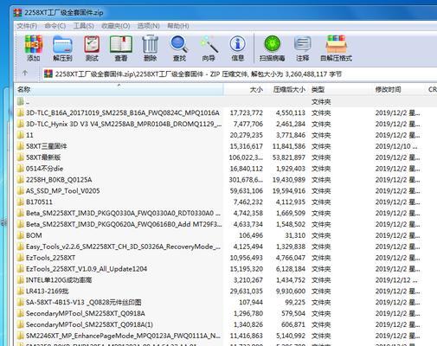Launch the 向导 (Wizard) wand icon
Viewport: 437px width, 346px height.
209,48
